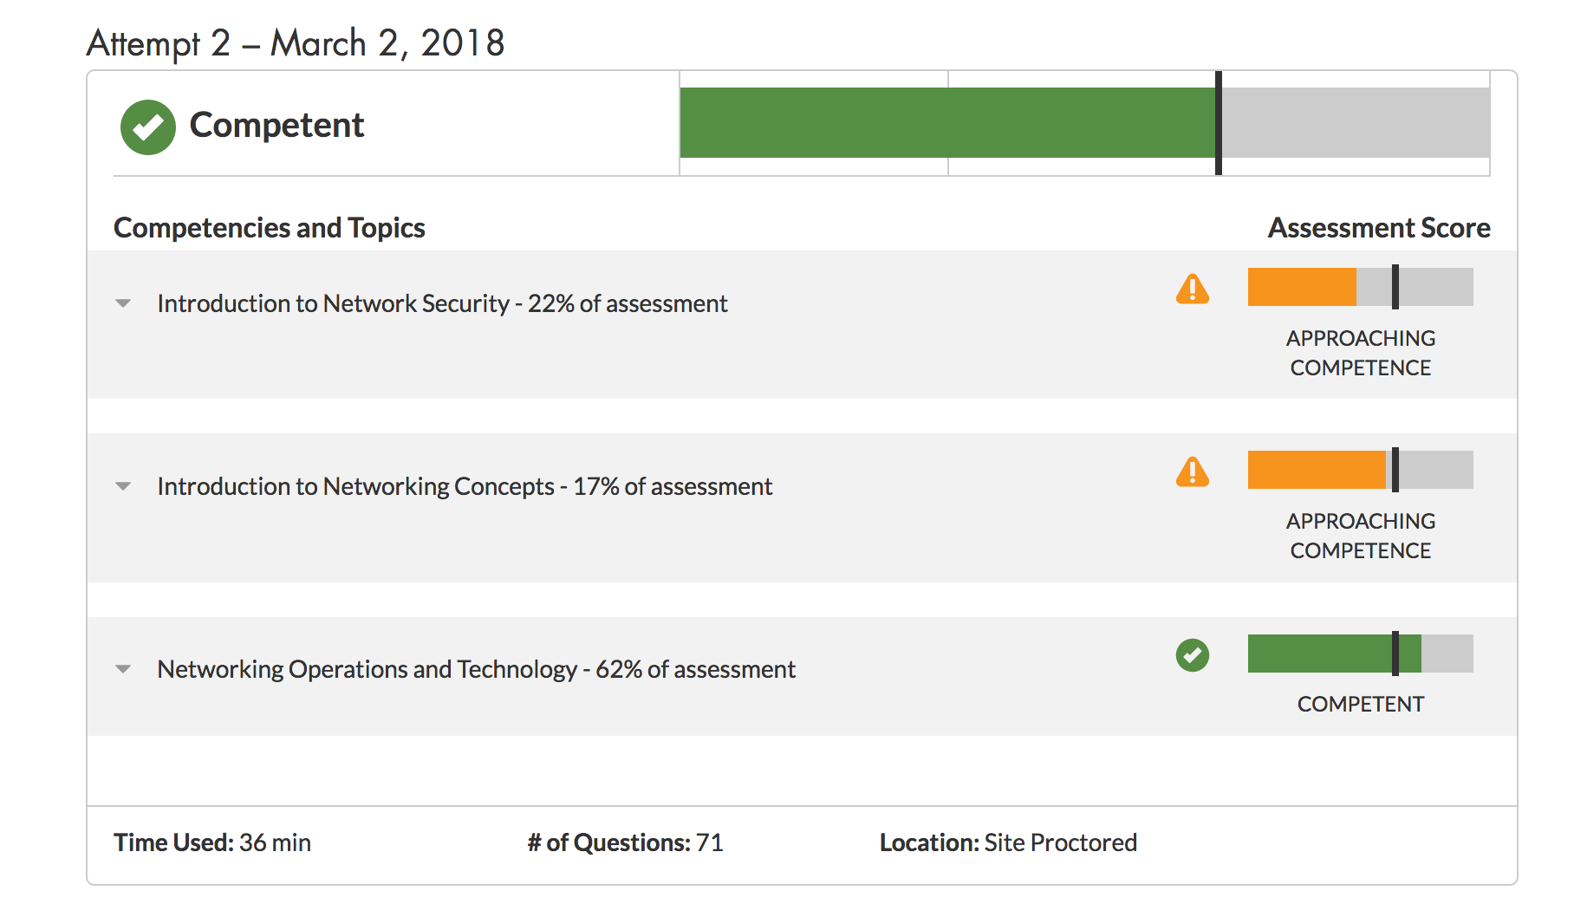Click the Networking Operations green score bar
The image size is (1574, 917).
click(1335, 654)
